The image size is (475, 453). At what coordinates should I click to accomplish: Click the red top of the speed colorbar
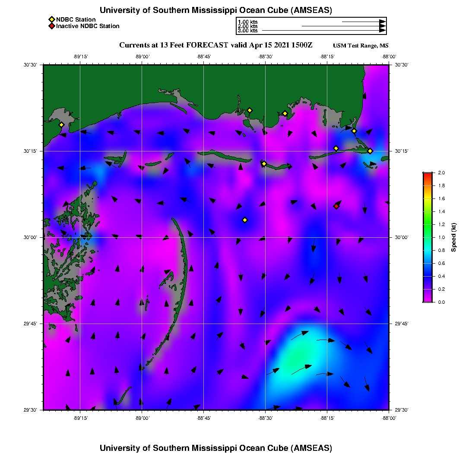tap(427, 174)
